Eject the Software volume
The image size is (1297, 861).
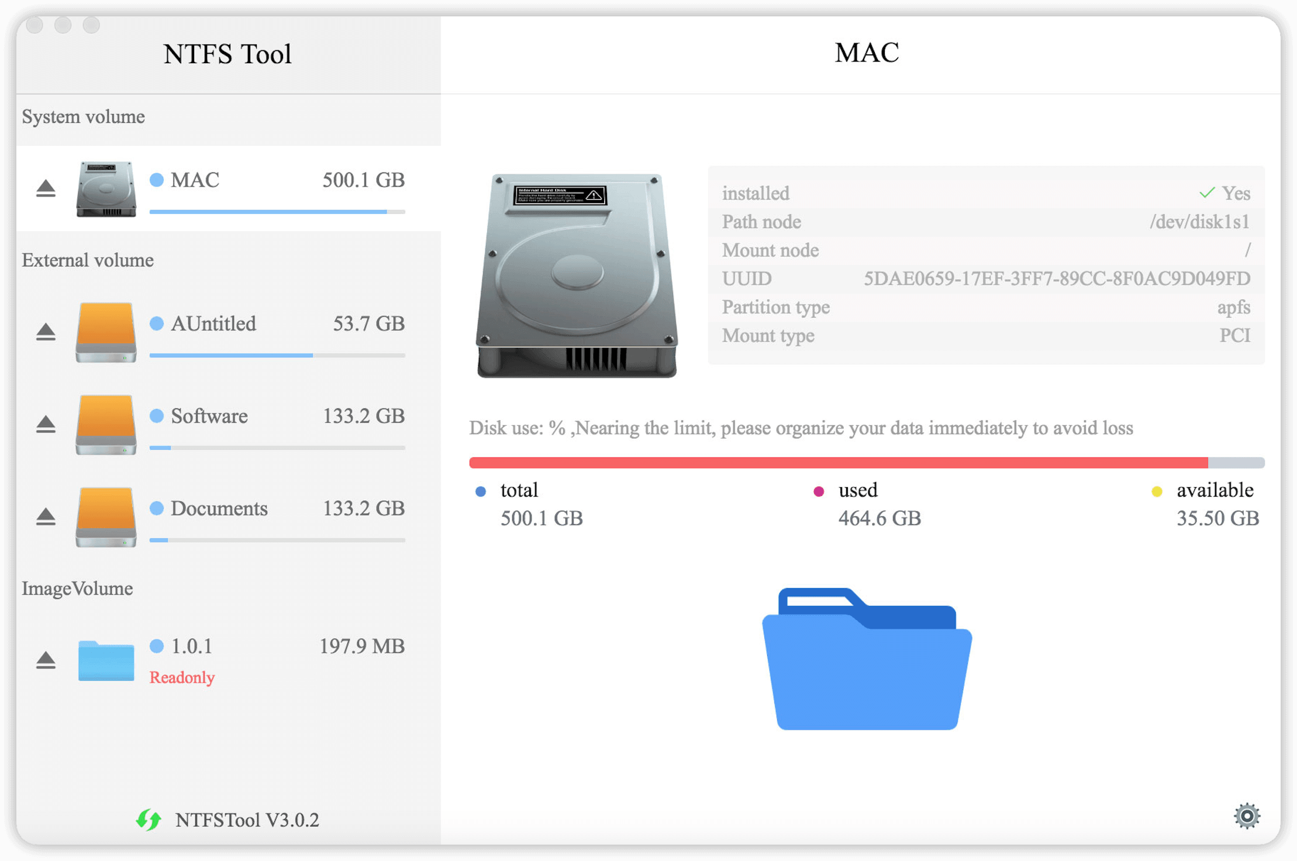coord(46,424)
